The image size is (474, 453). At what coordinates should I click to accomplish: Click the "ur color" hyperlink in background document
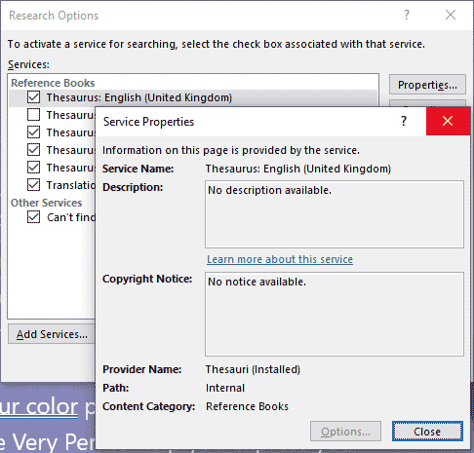[x=39, y=406]
